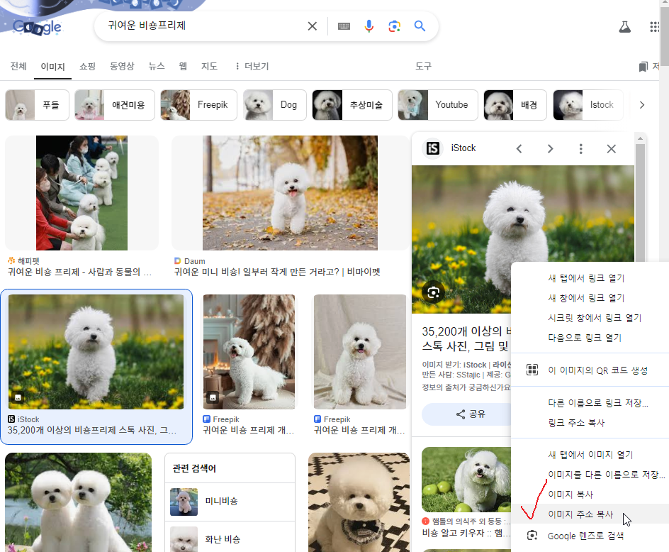Open 귀여운 미니 비숑 Daum title link
This screenshot has width=669, height=552.
[x=277, y=272]
